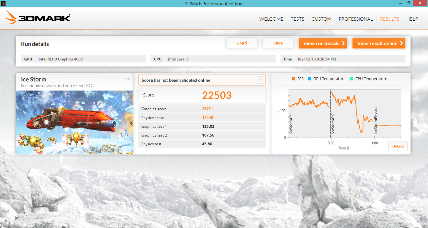Click Graphics test 1 value 126.82
The height and width of the screenshot is (228, 428).
point(208,127)
